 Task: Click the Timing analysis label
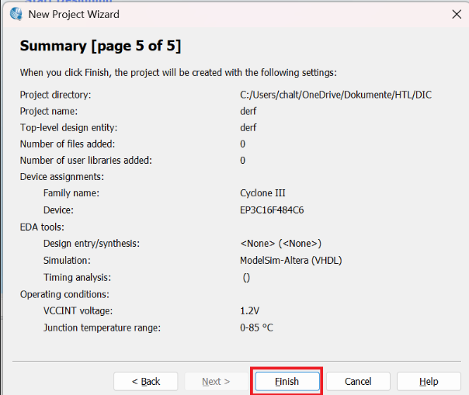77,277
